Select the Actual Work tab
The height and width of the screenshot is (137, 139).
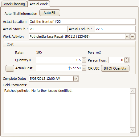coord(39,4)
